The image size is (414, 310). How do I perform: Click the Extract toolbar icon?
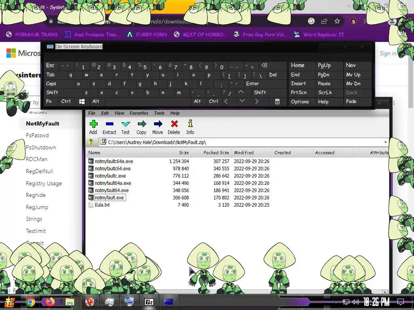point(109,127)
